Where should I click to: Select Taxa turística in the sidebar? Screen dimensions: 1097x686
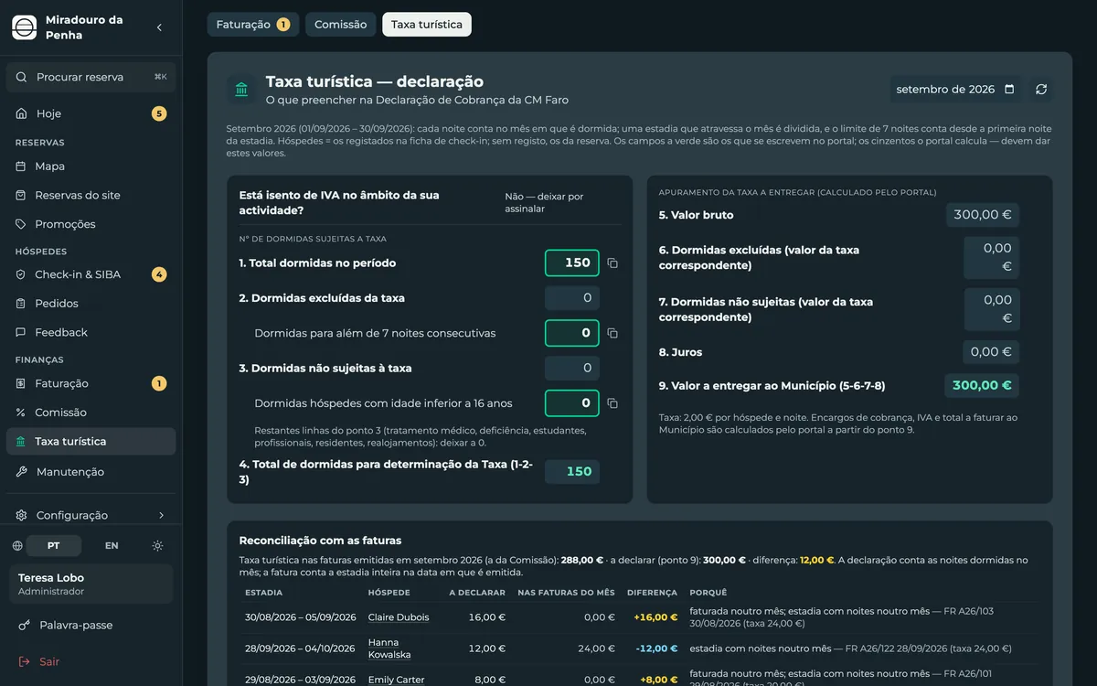(91, 442)
